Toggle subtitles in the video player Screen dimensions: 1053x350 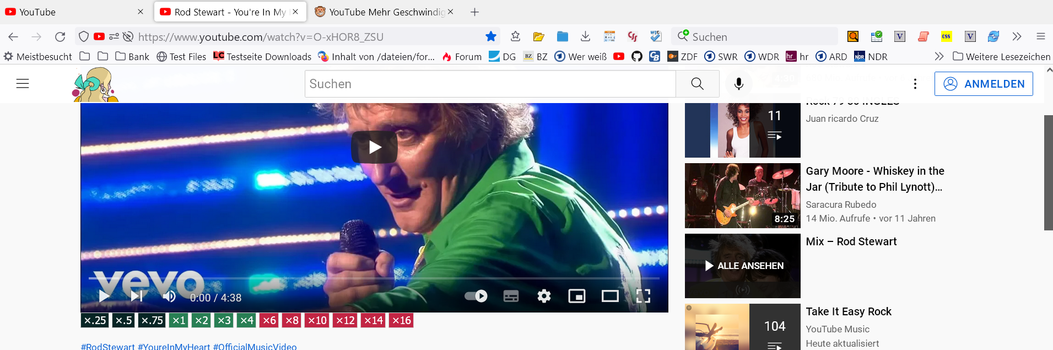[x=511, y=297]
